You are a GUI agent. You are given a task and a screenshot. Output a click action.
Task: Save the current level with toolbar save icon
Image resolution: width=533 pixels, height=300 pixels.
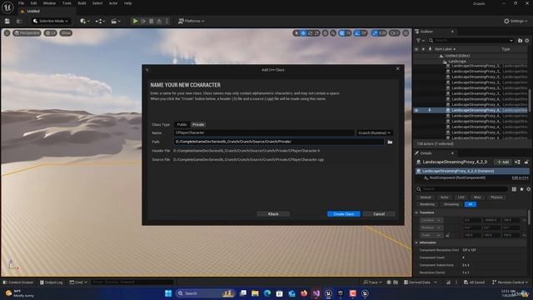click(x=7, y=21)
